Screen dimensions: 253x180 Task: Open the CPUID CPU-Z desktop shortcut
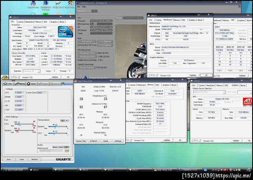pos(58,5)
